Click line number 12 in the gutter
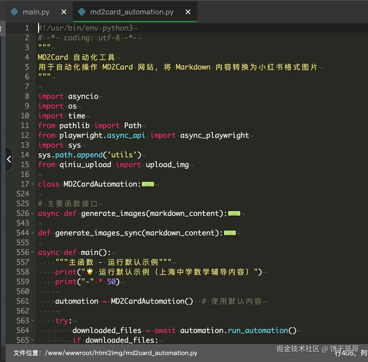 25,135
